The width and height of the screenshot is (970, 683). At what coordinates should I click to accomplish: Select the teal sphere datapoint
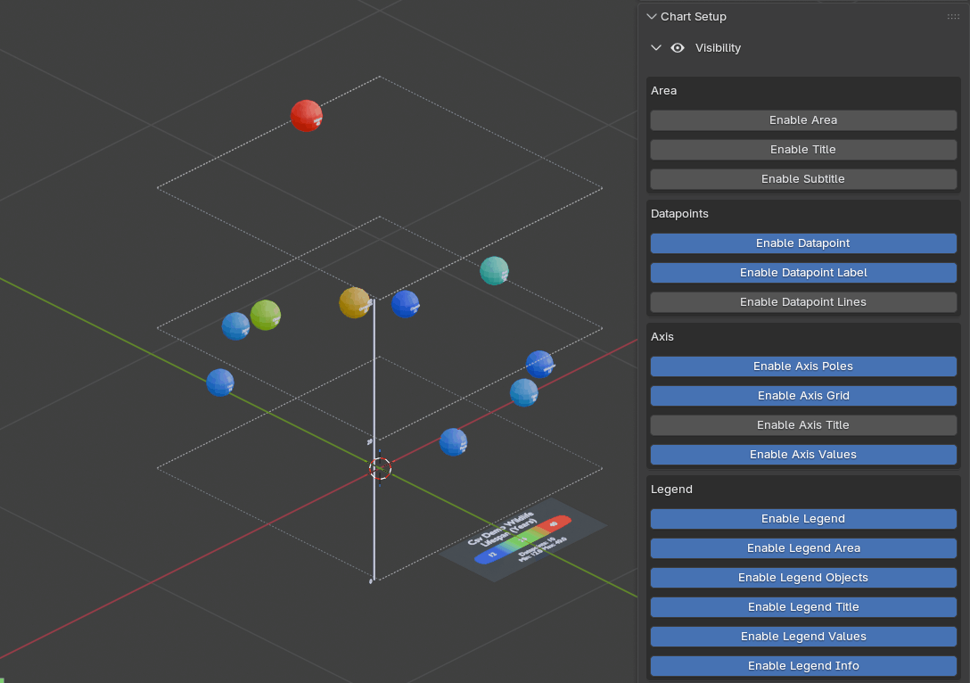pos(494,270)
